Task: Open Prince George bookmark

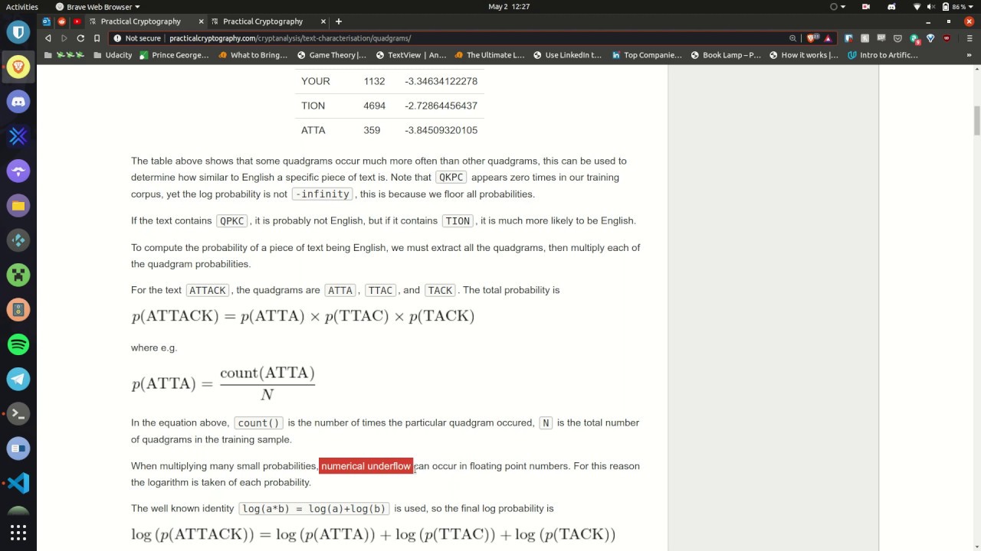Action: click(x=174, y=55)
